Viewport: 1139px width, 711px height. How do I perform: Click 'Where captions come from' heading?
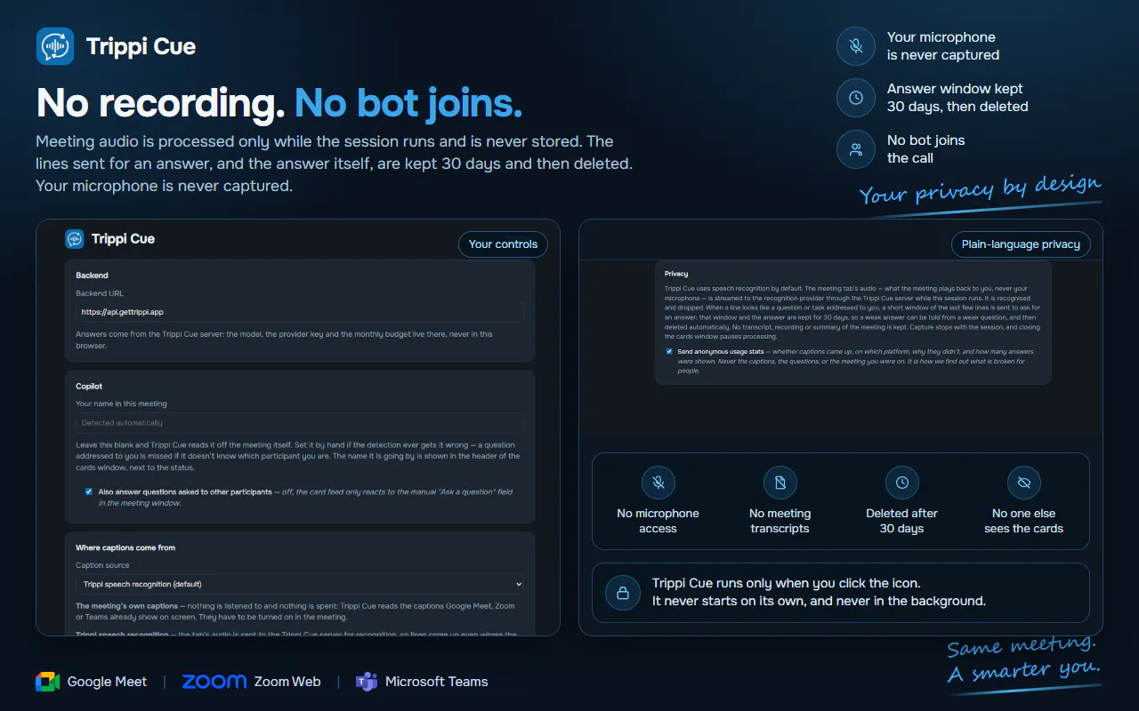point(125,547)
